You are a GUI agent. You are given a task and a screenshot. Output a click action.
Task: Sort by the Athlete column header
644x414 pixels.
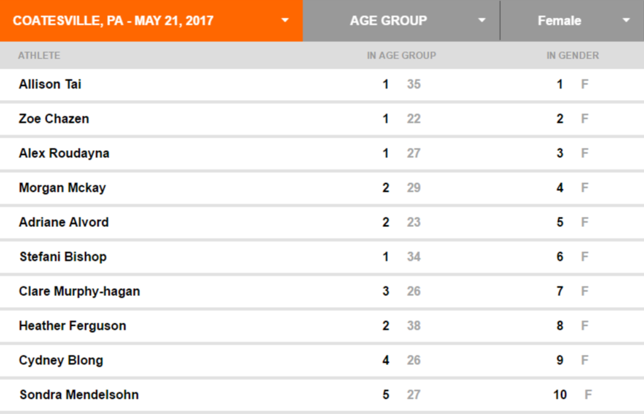[x=39, y=55]
